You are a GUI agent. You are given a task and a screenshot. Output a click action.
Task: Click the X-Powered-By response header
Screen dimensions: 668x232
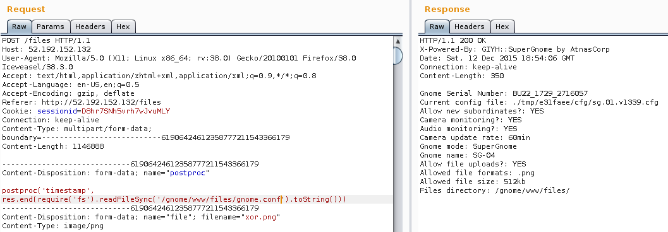pyautogui.click(x=514, y=49)
